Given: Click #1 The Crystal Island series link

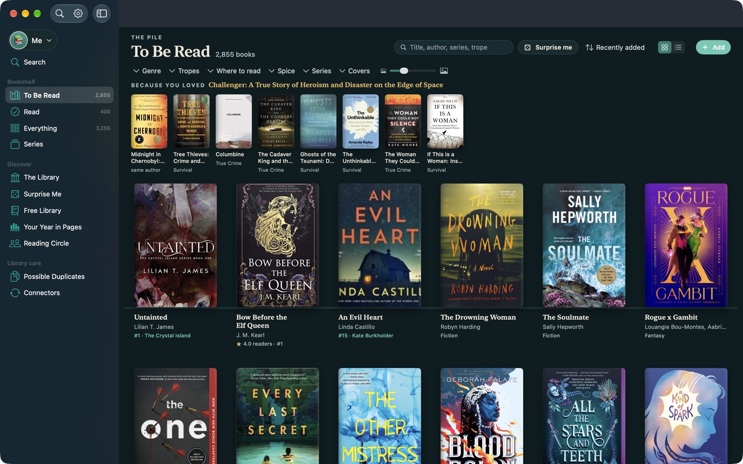Looking at the screenshot, I should tap(162, 335).
